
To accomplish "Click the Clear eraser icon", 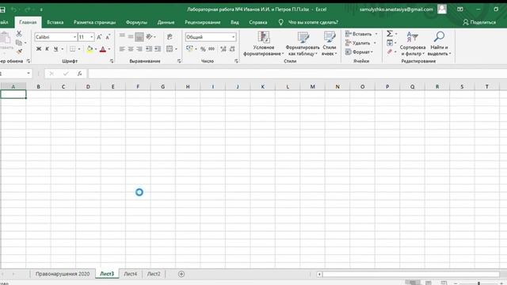I will (390, 51).
